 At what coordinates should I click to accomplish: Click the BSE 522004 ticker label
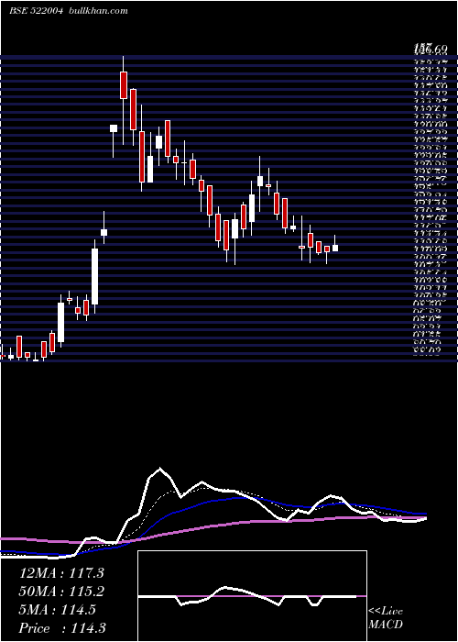coord(36,11)
